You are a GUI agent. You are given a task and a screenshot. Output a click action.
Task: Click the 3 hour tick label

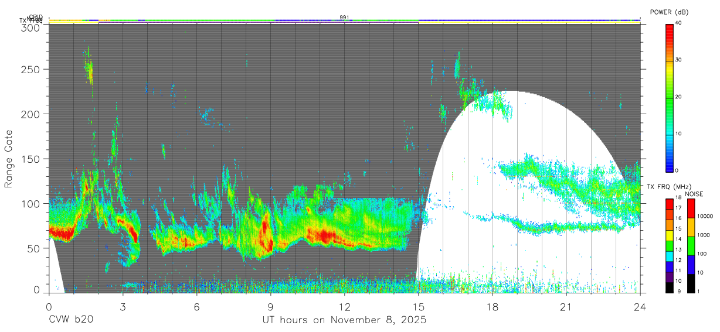(123, 307)
